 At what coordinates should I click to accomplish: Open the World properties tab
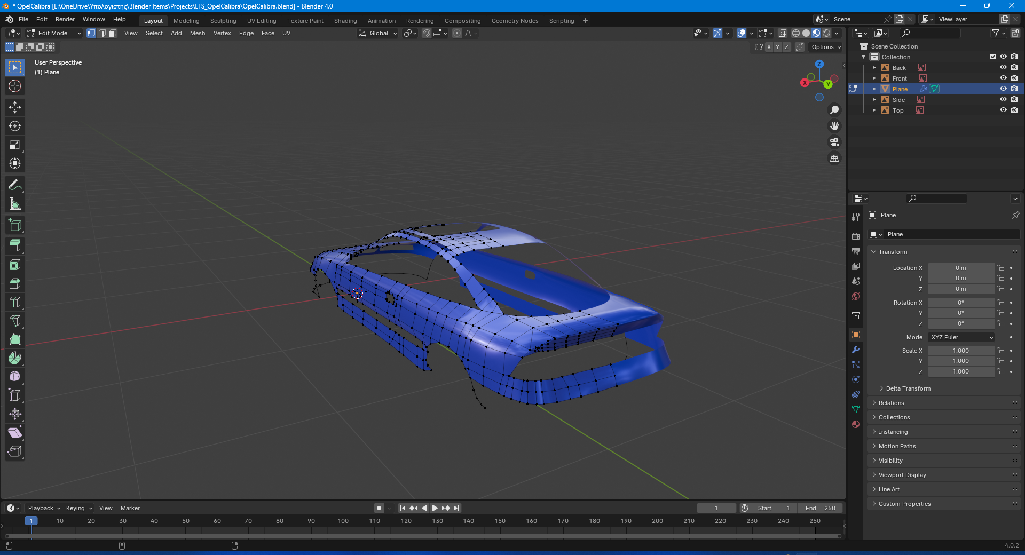point(856,296)
